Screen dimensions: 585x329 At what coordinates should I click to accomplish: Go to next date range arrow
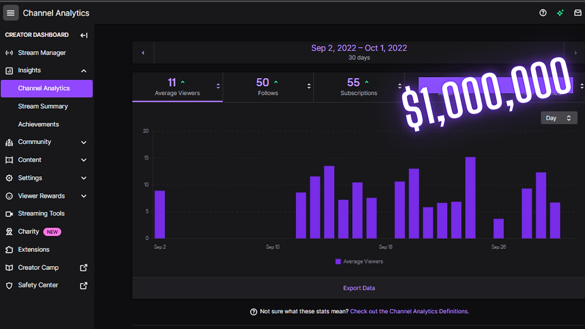[575, 53]
